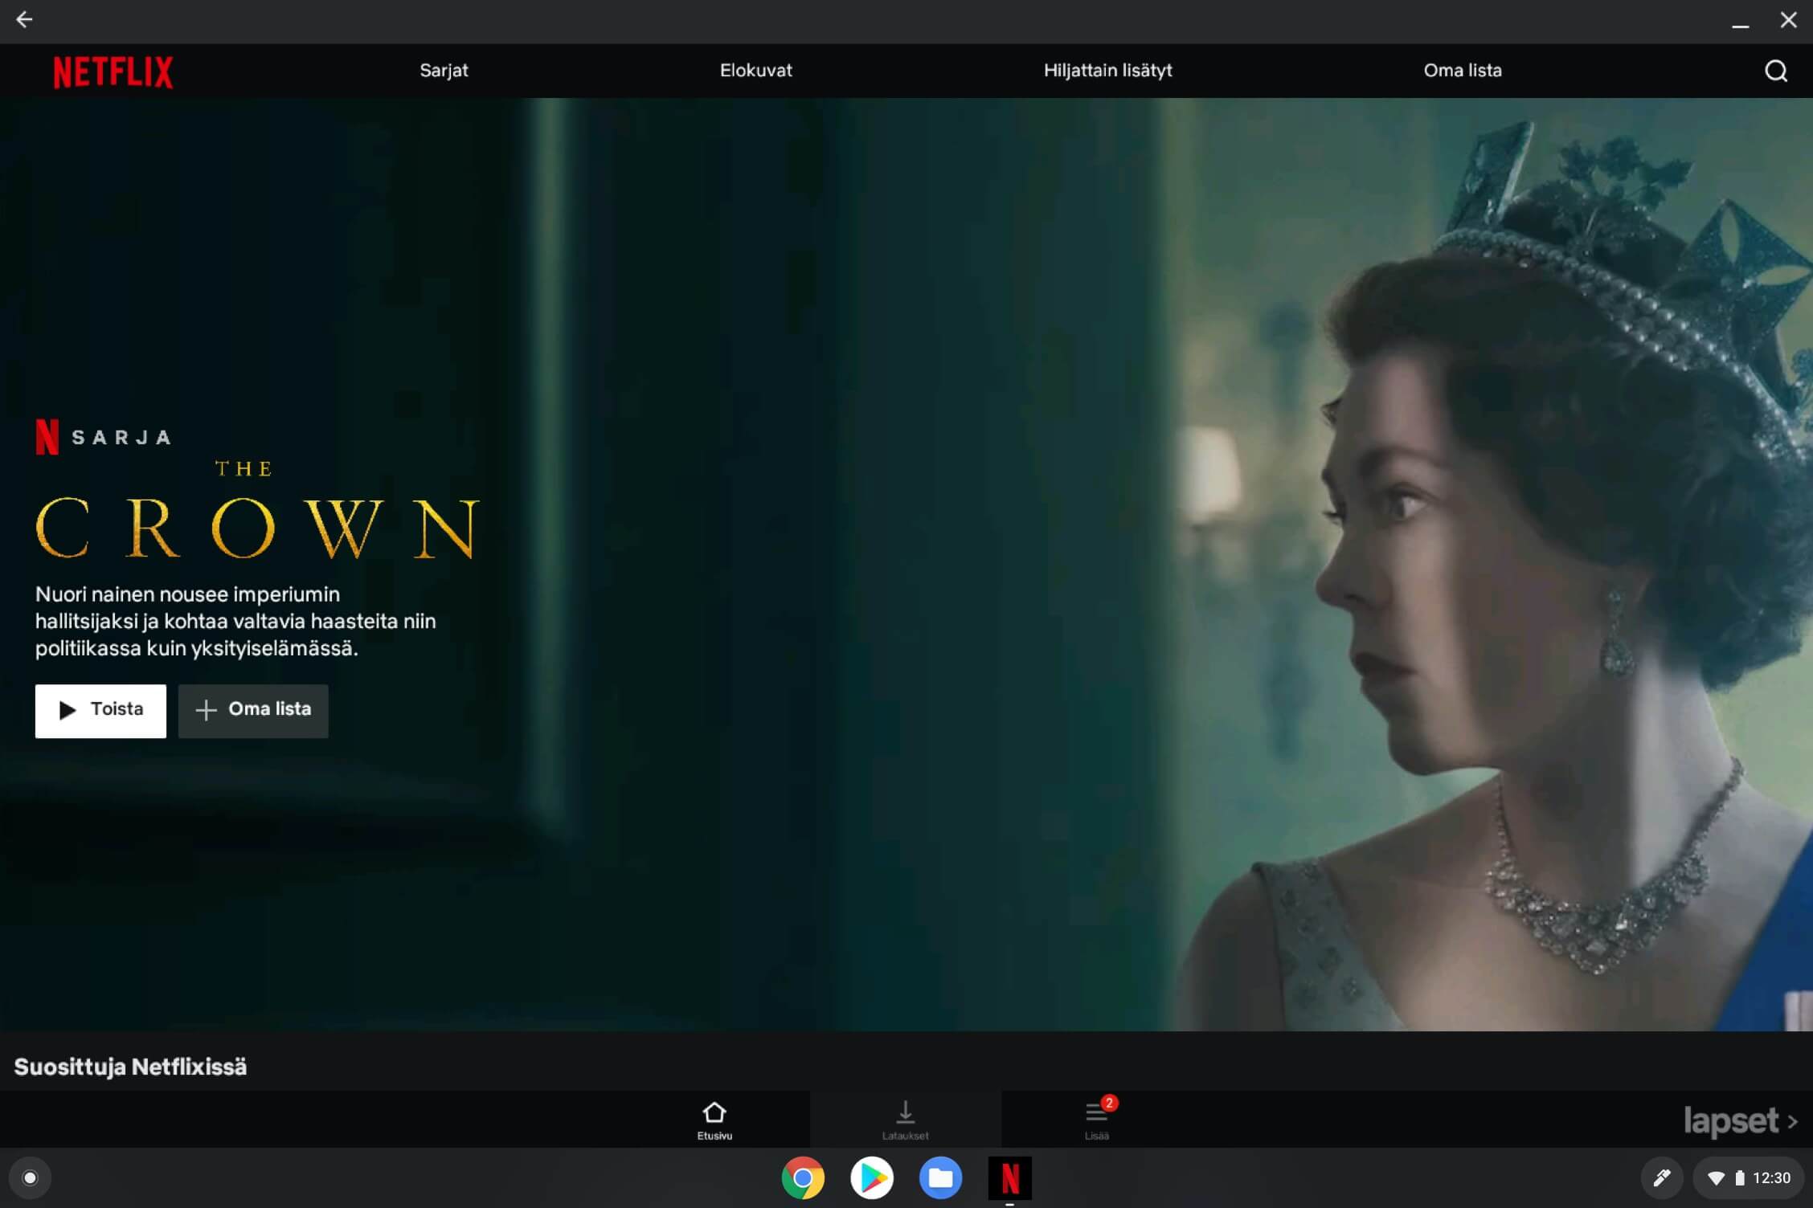Open the lapset kids section
This screenshot has height=1208, width=1813.
coord(1740,1121)
